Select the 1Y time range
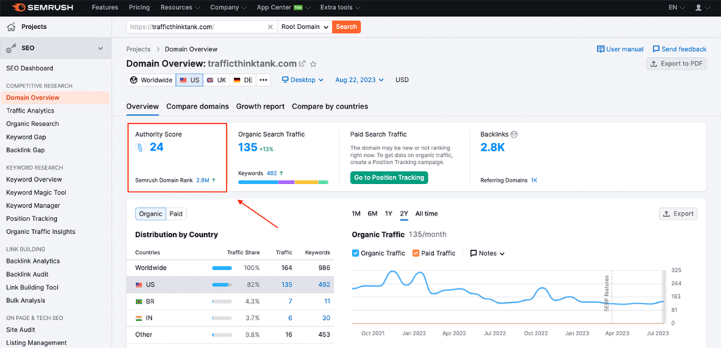This screenshot has height=348, width=721. point(389,213)
